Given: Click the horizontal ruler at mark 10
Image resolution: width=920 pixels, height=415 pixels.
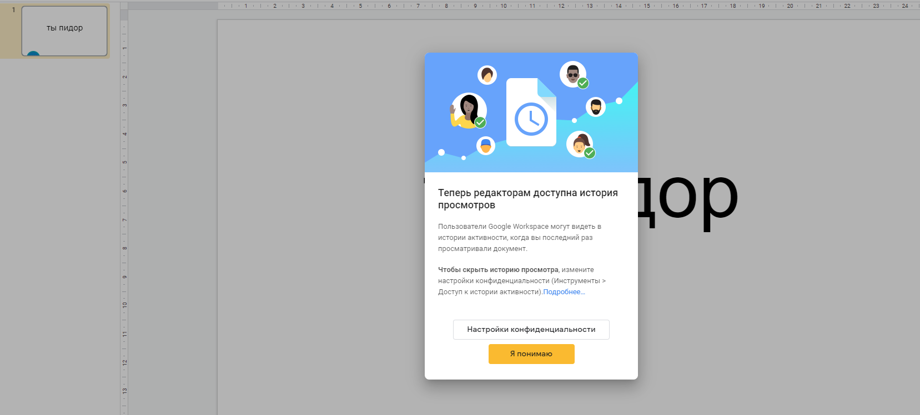Looking at the screenshot, I should pyautogui.click(x=504, y=6).
